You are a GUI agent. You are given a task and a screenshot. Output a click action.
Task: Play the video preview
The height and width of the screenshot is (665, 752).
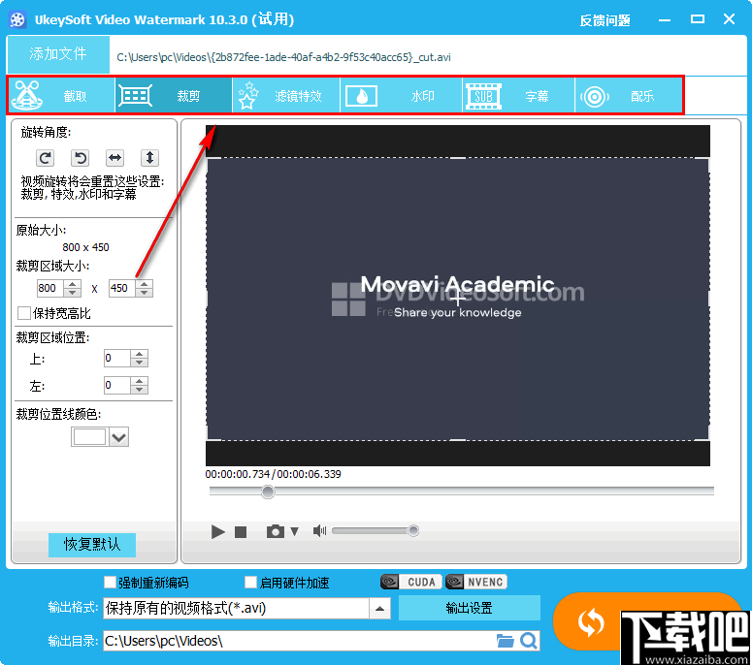tap(217, 531)
